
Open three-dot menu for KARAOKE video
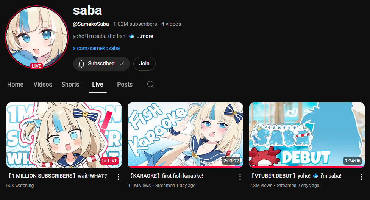point(240,177)
